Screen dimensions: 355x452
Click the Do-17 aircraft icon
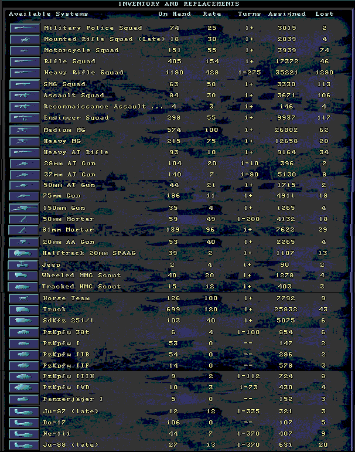tap(24, 423)
